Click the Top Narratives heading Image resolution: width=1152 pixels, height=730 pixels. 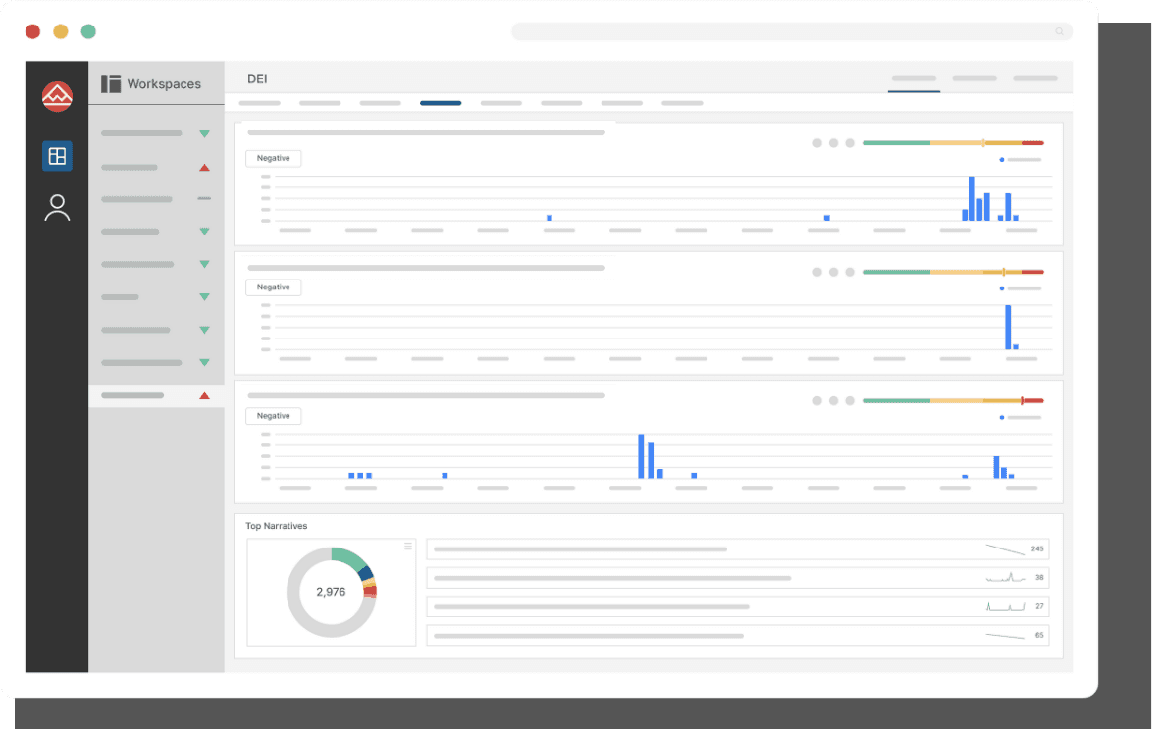tap(277, 526)
